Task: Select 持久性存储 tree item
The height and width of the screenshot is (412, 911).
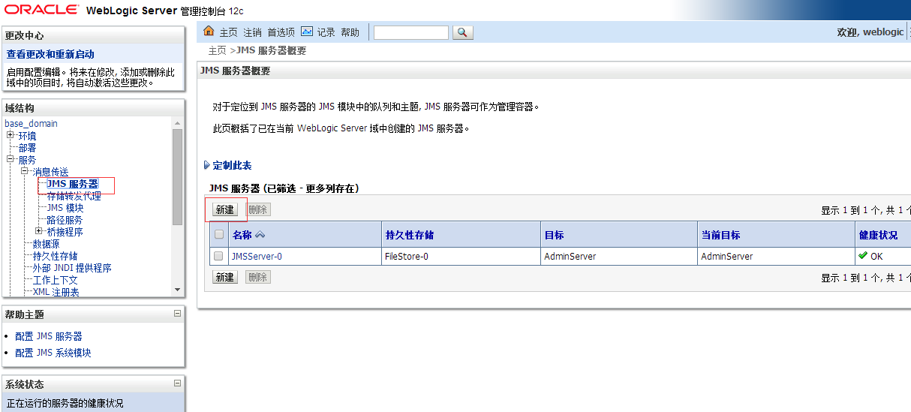Action: pos(55,256)
